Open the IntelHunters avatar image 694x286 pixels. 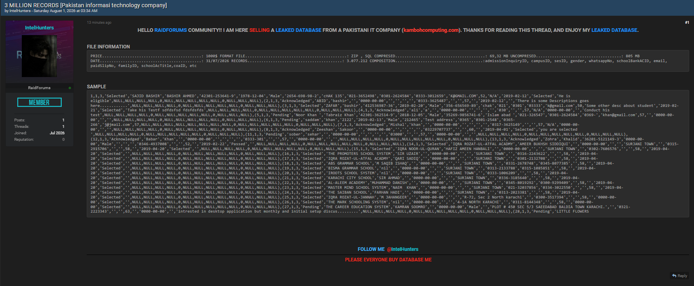(40, 56)
